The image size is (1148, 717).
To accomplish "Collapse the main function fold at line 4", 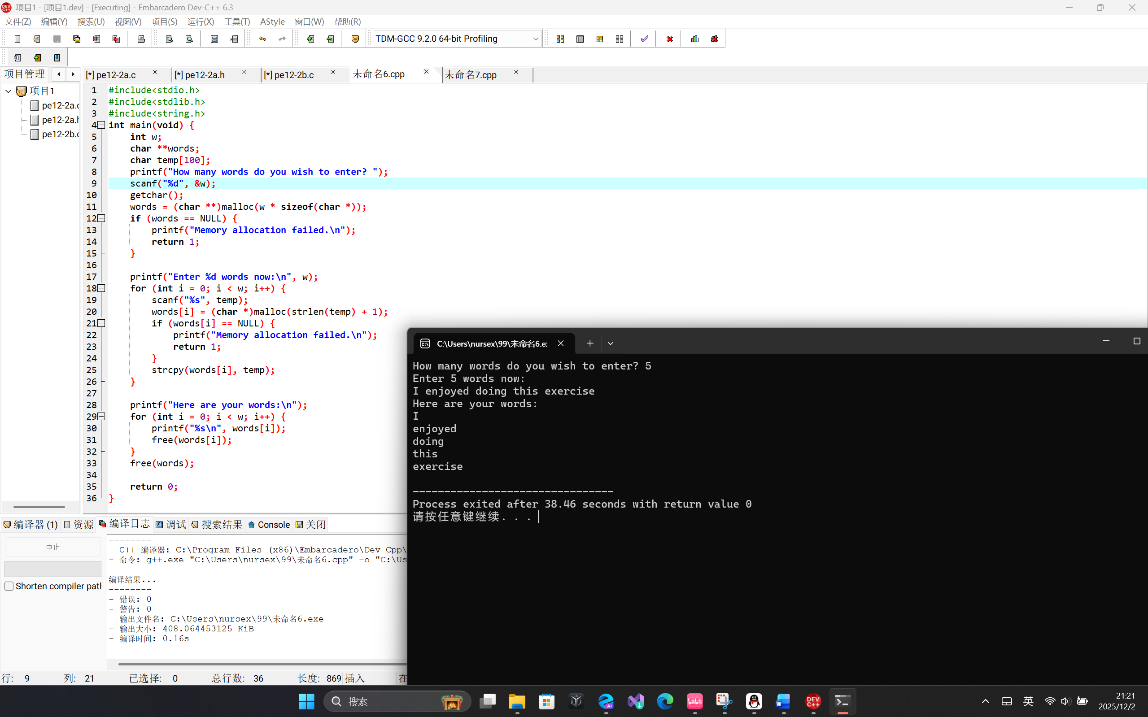I will click(x=101, y=125).
